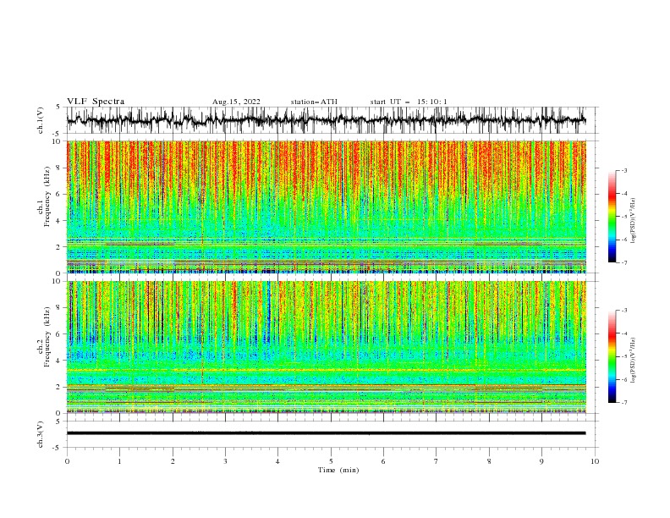Click the "5" tick on the time axis
The width and height of the screenshot is (670, 518).
pyautogui.click(x=331, y=461)
